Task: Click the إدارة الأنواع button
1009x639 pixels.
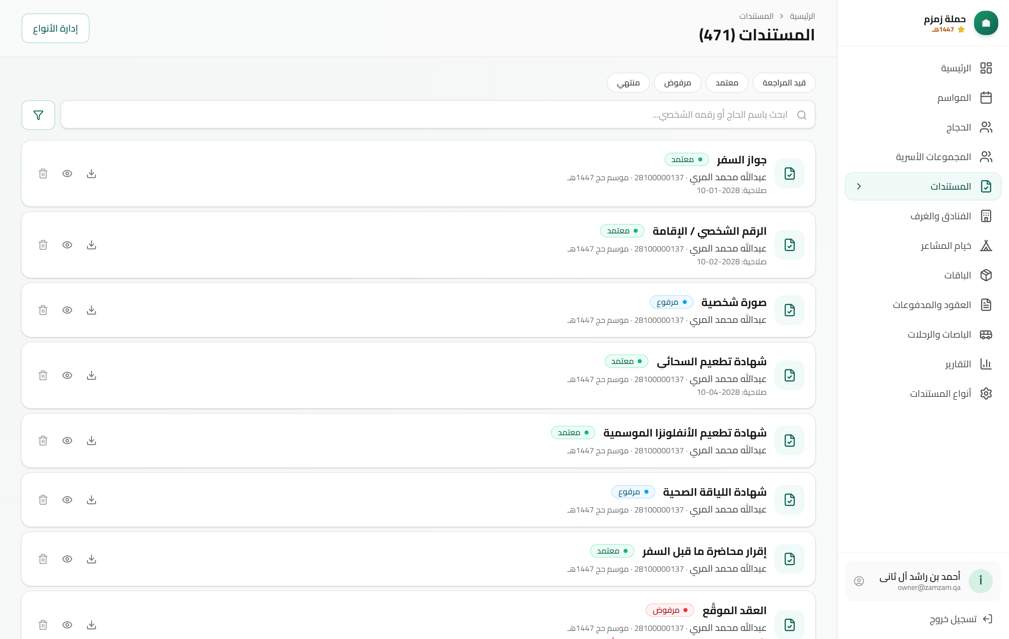Action: click(x=55, y=28)
